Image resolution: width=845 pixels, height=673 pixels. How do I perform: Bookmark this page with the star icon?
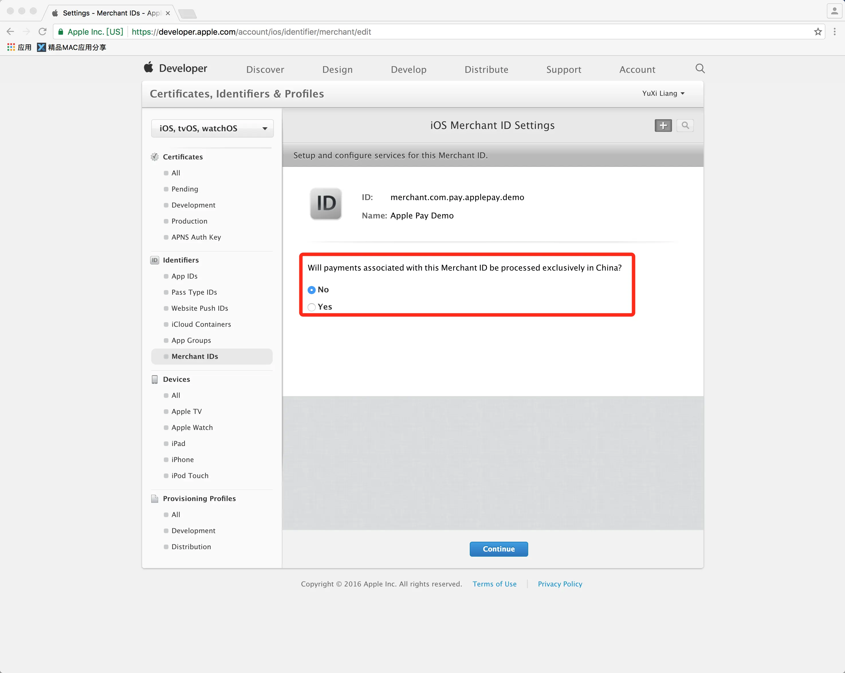pos(818,32)
